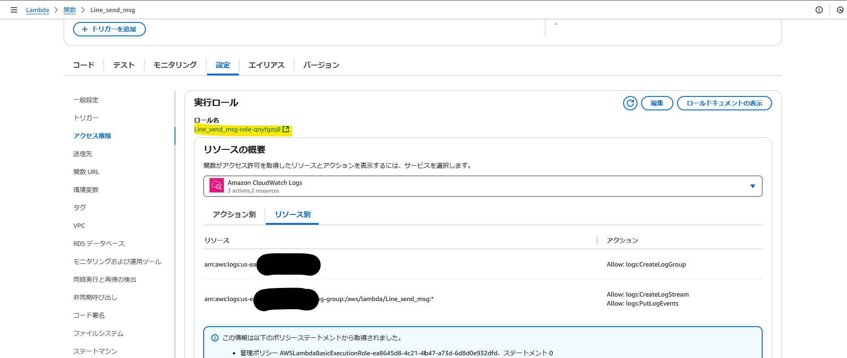Select the 設定 tab
The height and width of the screenshot is (358, 847).
223,65
